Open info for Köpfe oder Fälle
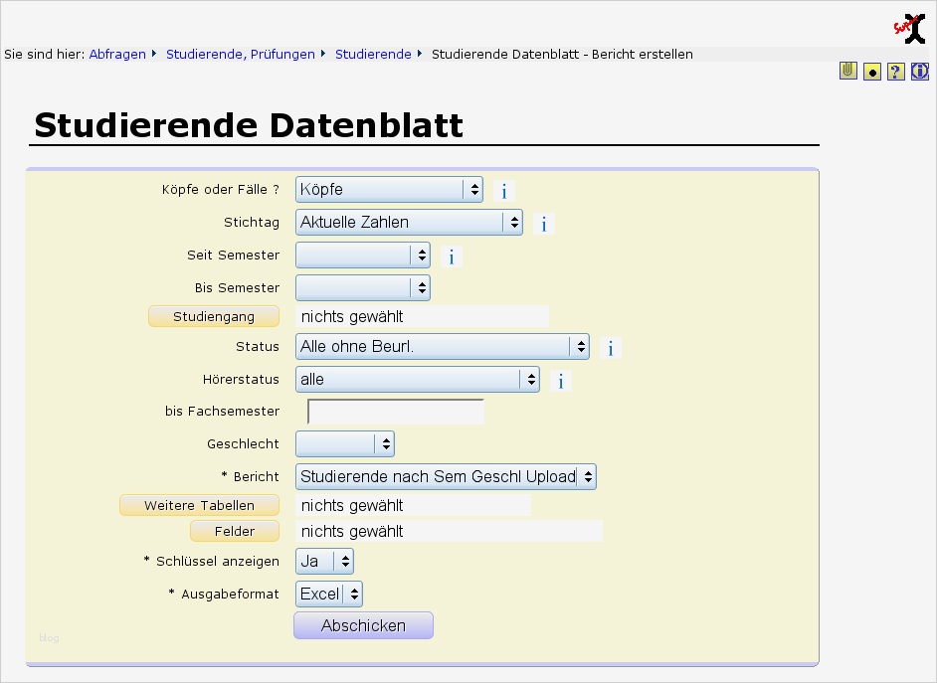The height and width of the screenshot is (683, 937). click(504, 191)
